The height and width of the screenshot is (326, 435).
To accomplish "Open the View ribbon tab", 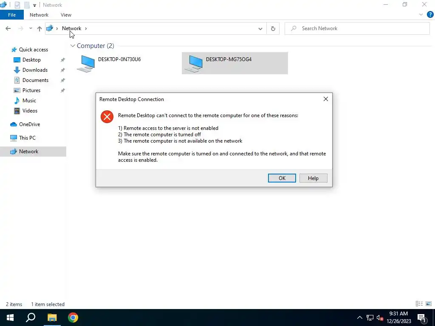I will (x=66, y=15).
